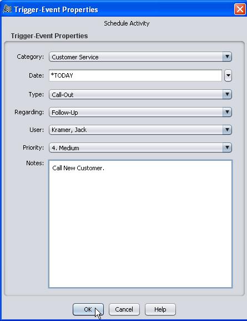Select the Follow-Up regarding combo box

[140, 112]
